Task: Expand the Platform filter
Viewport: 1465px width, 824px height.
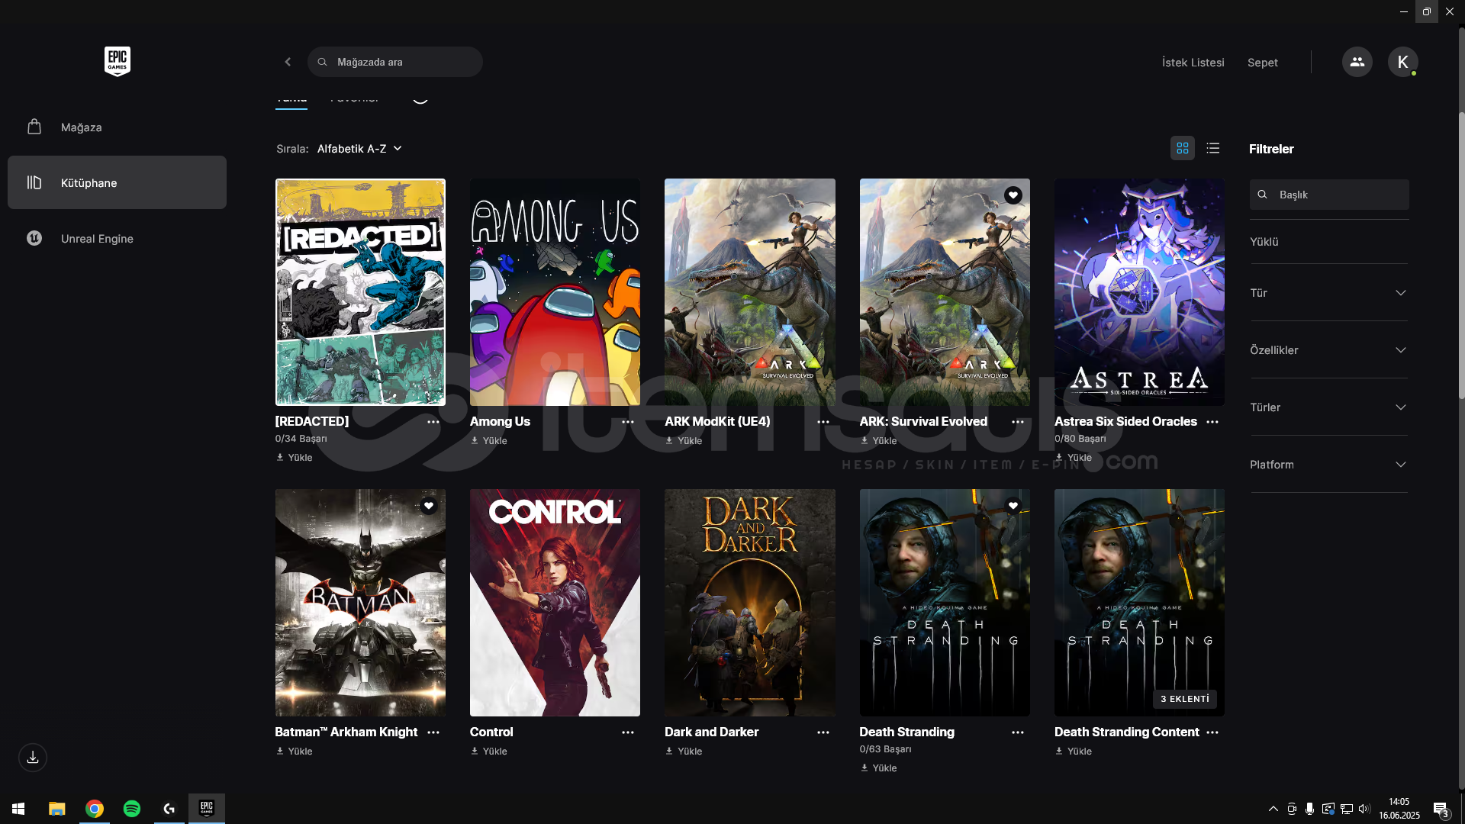Action: 1328,465
